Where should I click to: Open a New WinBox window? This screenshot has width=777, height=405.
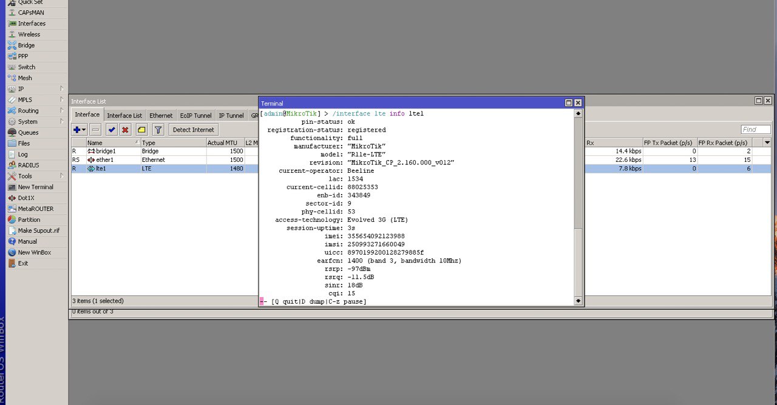35,253
